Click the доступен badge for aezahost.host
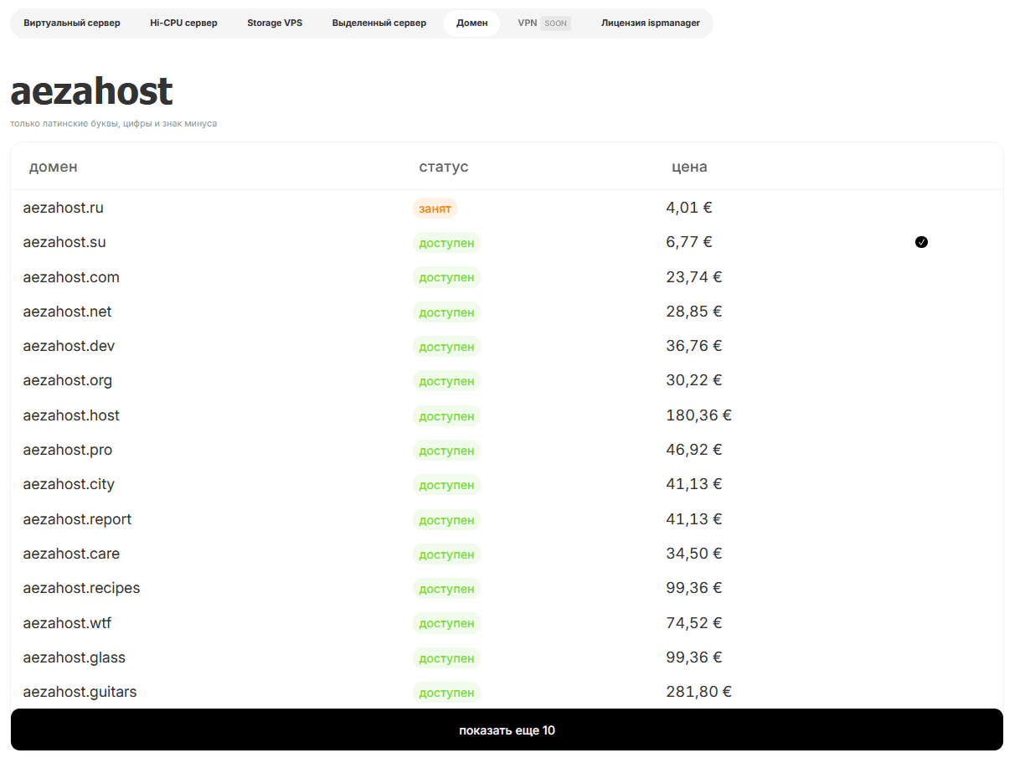The width and height of the screenshot is (1030, 763). pyautogui.click(x=446, y=416)
